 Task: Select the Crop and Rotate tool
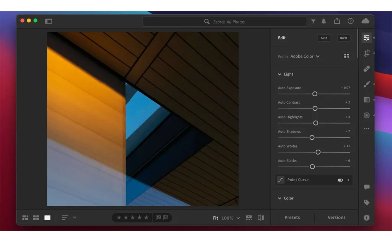(x=366, y=53)
